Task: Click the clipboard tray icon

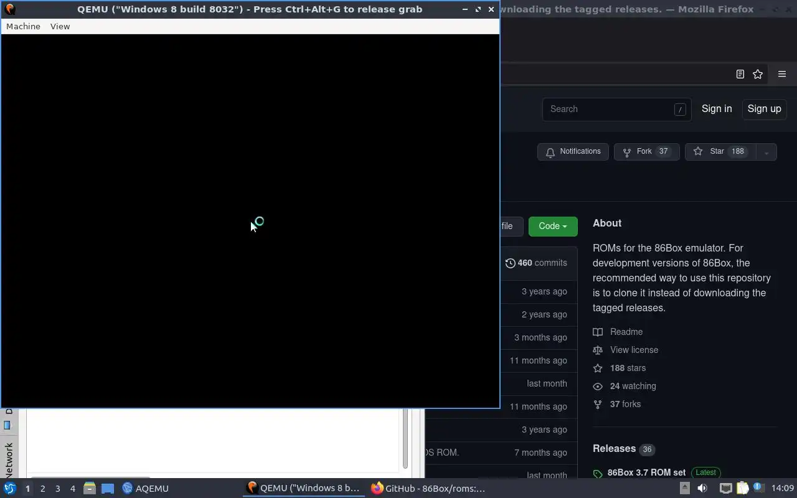Action: click(x=742, y=489)
